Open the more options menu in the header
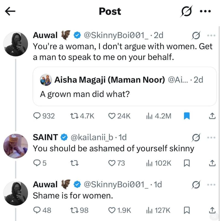This screenshot has width=220, height=221. pyautogui.click(x=205, y=11)
